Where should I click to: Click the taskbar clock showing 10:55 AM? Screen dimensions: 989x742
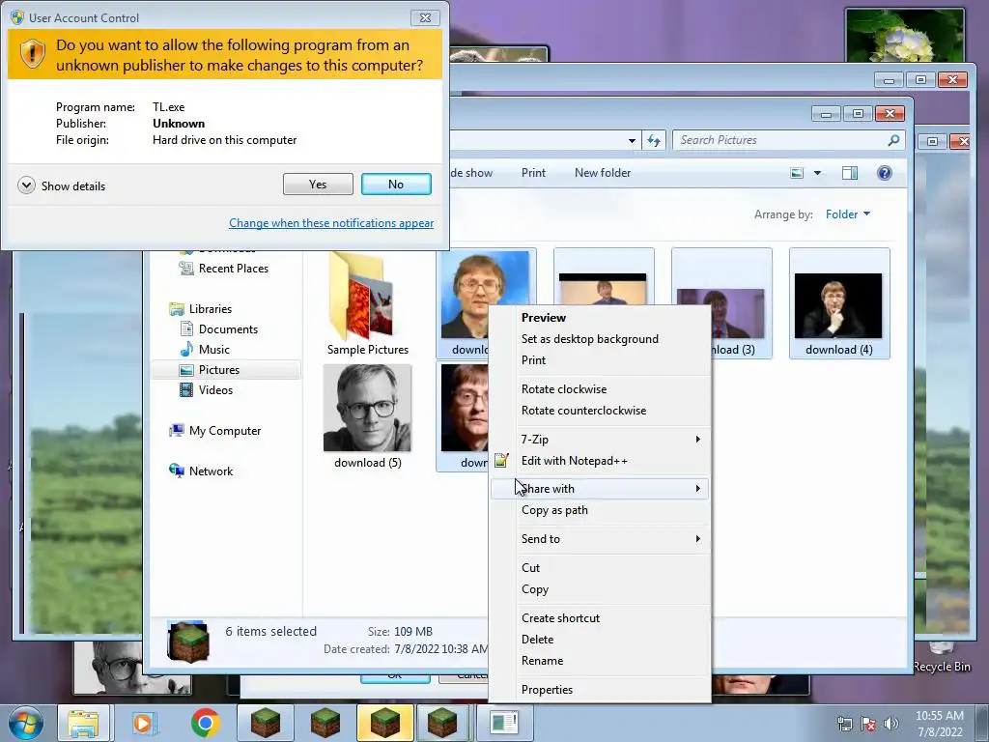click(x=940, y=723)
